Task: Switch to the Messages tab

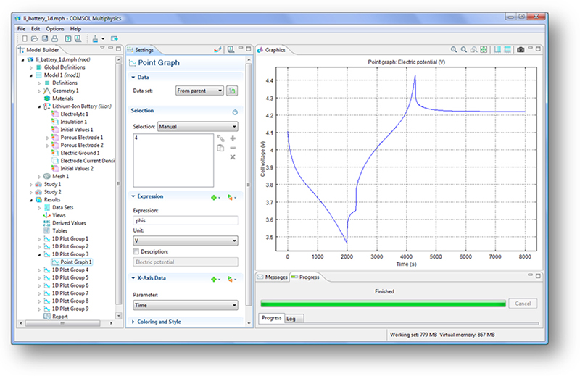Action: (x=273, y=277)
